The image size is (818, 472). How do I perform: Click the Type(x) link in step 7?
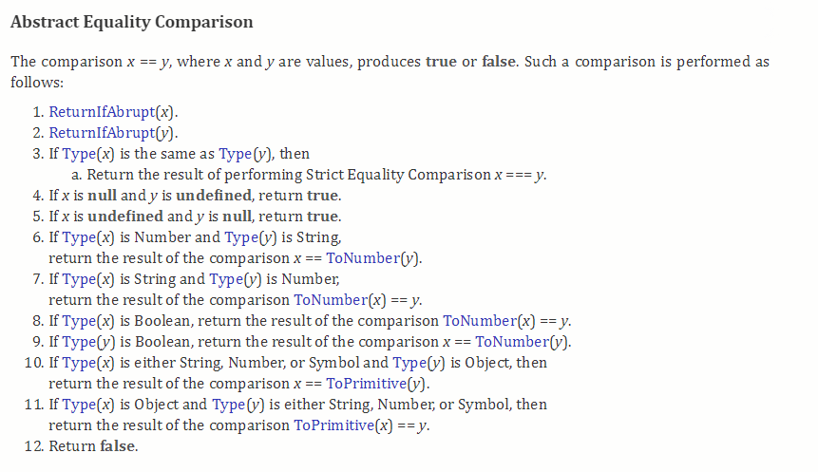point(79,279)
